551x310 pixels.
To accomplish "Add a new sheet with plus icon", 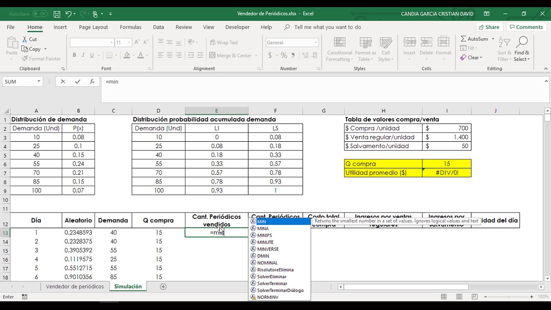I will pyautogui.click(x=163, y=287).
